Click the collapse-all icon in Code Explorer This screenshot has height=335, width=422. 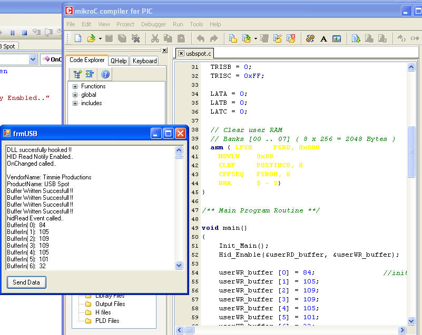90,74
